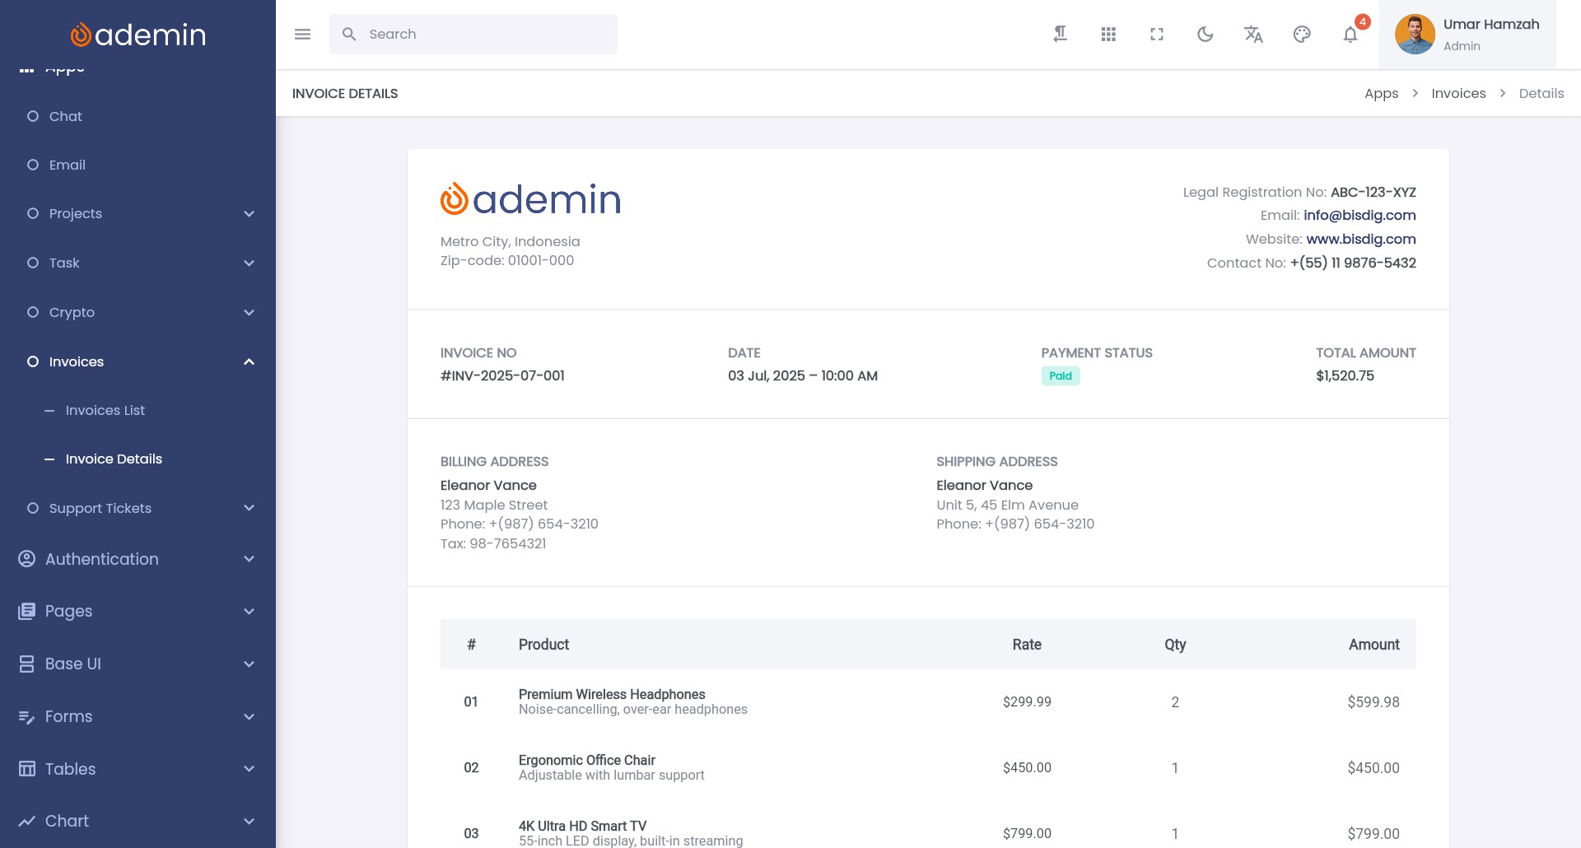1581x848 pixels.
Task: Enter fullscreen mode icon
Action: tap(1157, 35)
